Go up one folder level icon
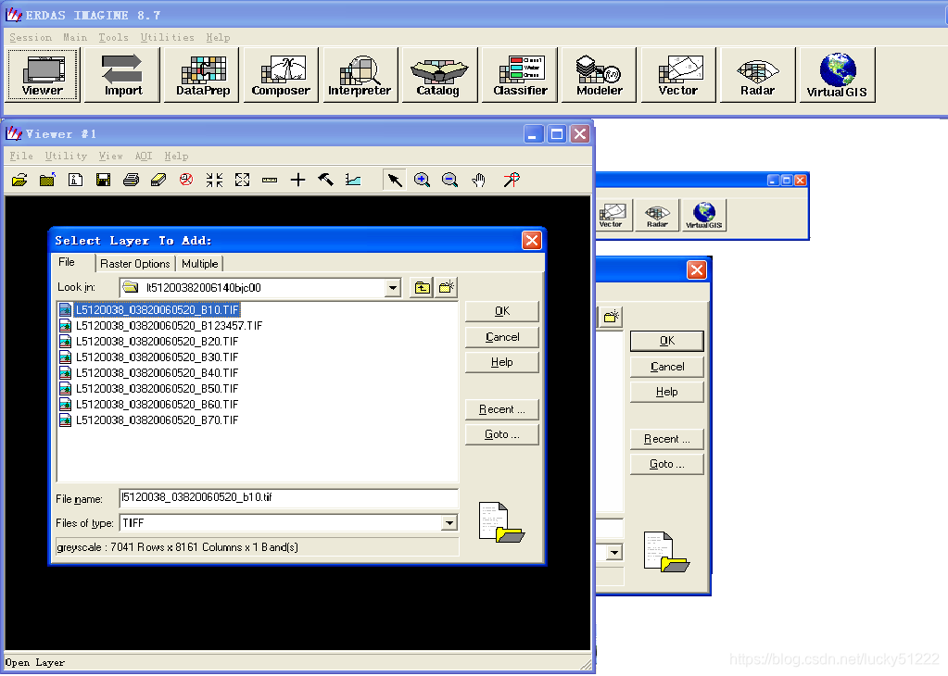Viewport: 948px width, 676px height. click(x=422, y=288)
